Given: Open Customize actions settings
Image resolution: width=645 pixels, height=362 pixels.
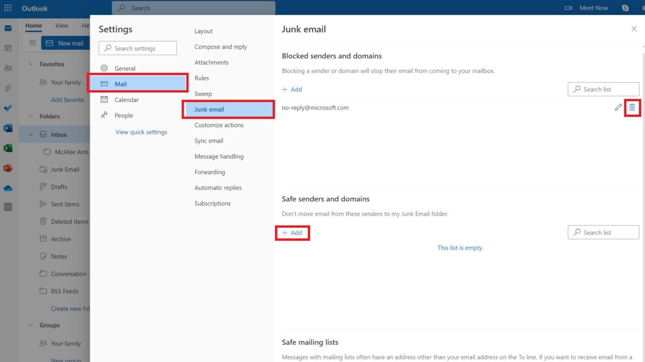Looking at the screenshot, I should [219, 125].
